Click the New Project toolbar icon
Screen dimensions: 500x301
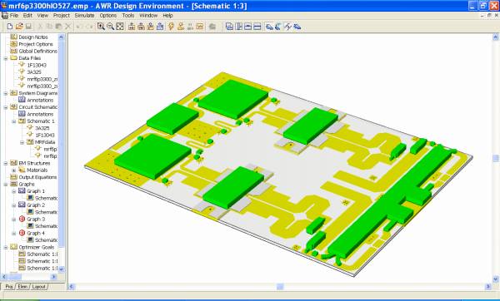pyautogui.click(x=10, y=27)
